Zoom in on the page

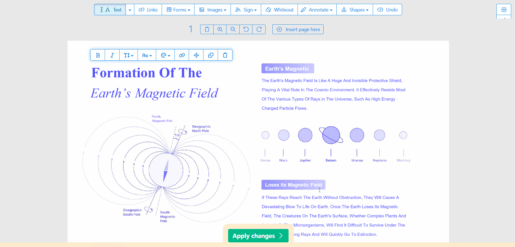click(x=220, y=29)
